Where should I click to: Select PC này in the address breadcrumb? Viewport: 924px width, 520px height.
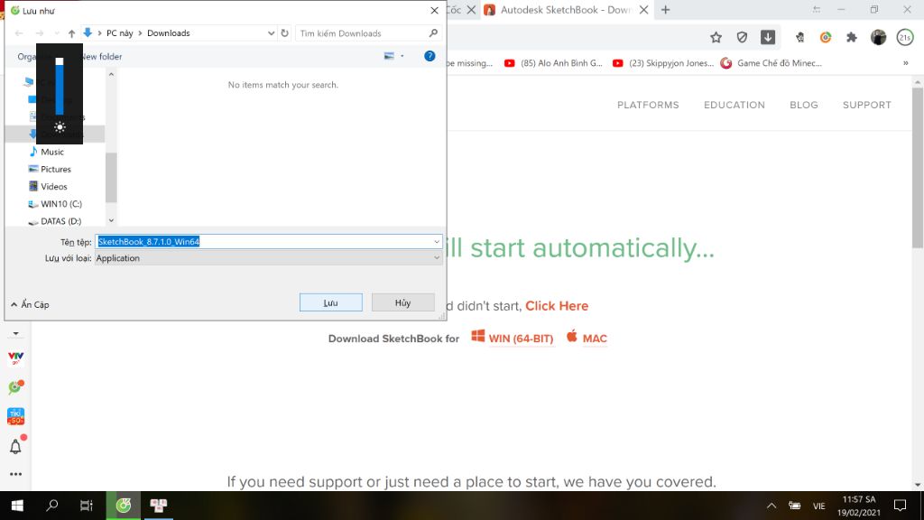click(120, 33)
